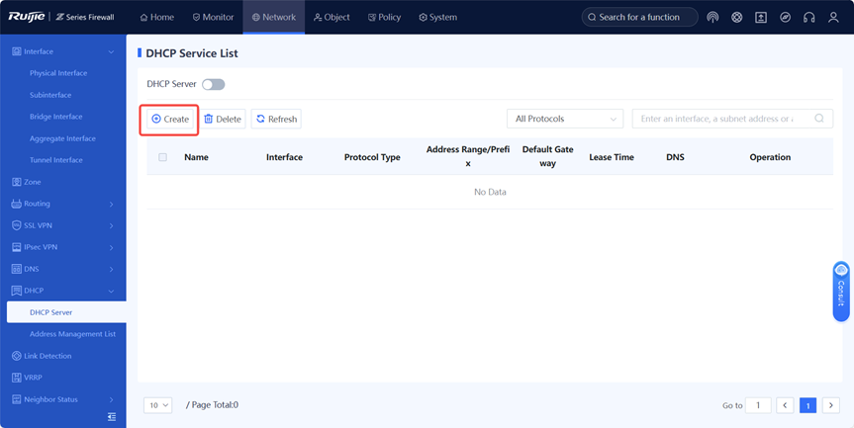Click the user account icon
The image size is (854, 428).
834,18
